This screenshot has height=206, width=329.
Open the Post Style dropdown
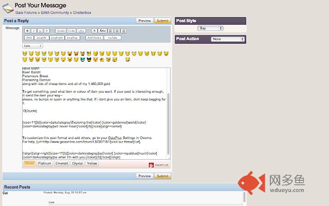pyautogui.click(x=210, y=28)
